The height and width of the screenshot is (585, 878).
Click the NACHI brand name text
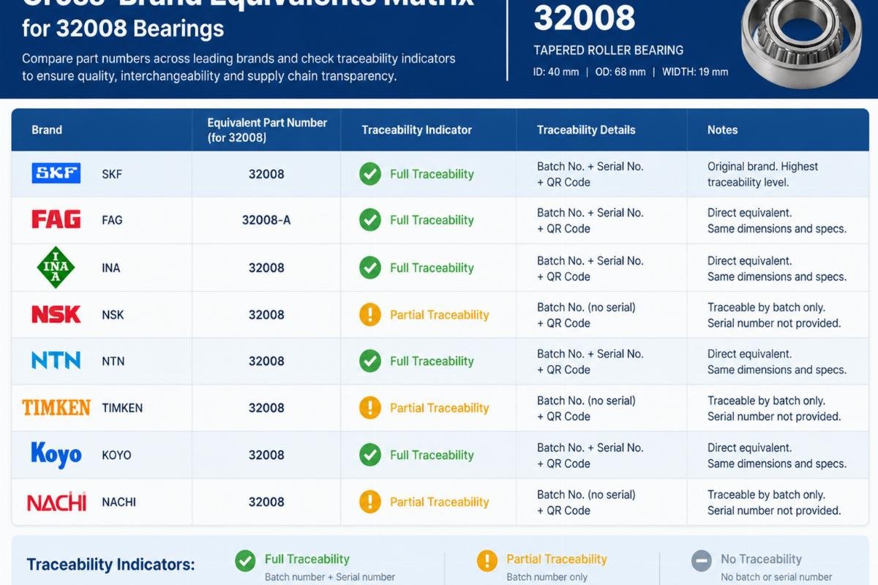[x=119, y=502]
